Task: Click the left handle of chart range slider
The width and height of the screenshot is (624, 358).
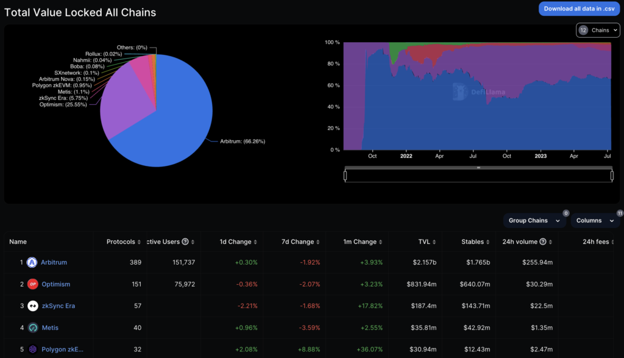Action: click(345, 175)
